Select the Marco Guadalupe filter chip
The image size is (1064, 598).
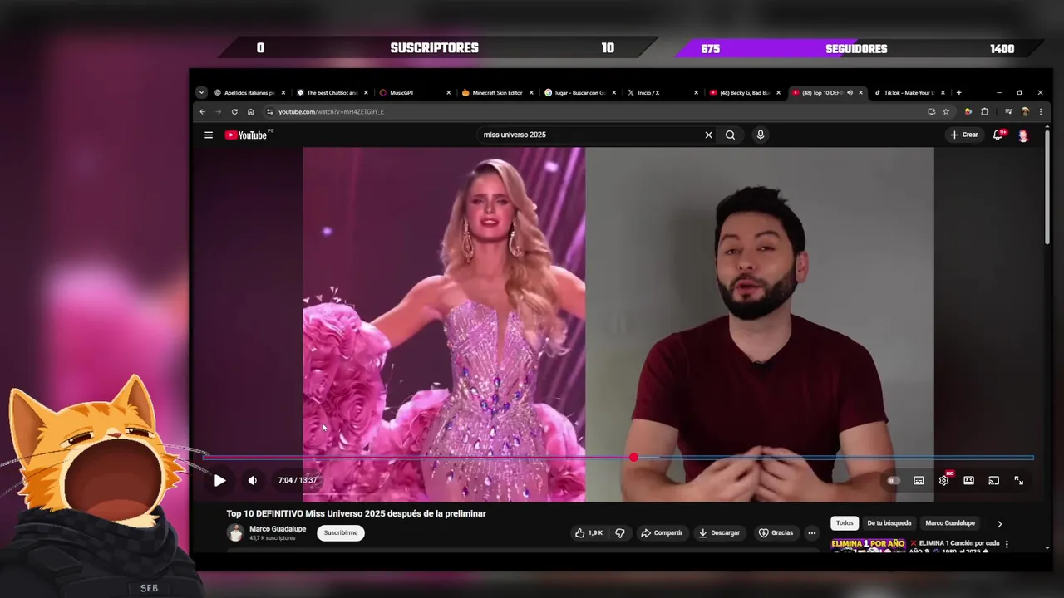[x=950, y=523]
